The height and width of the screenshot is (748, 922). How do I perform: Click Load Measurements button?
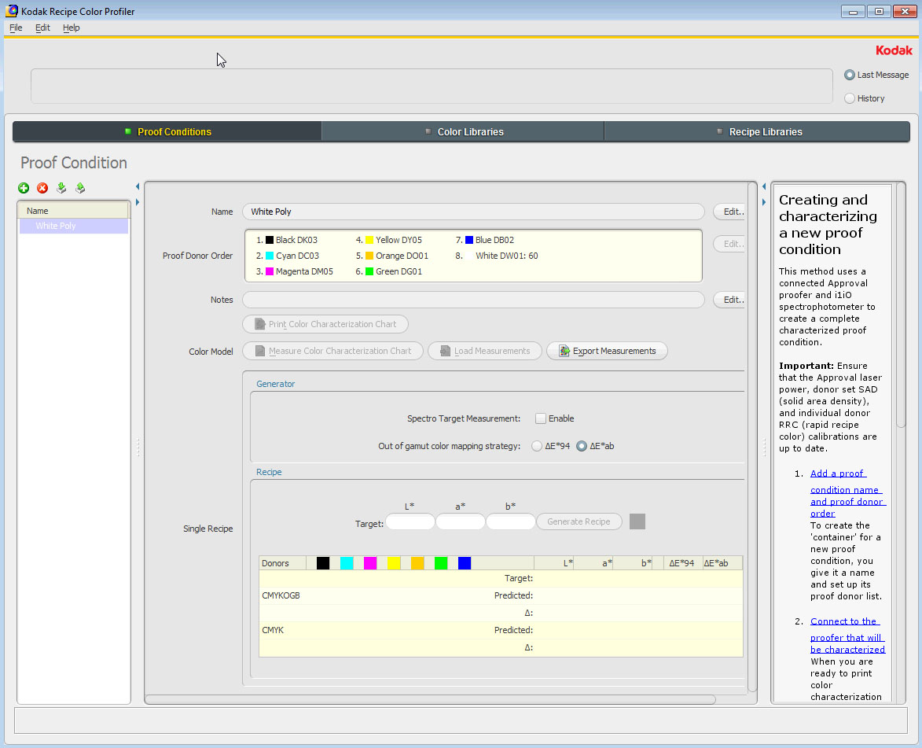pos(484,352)
